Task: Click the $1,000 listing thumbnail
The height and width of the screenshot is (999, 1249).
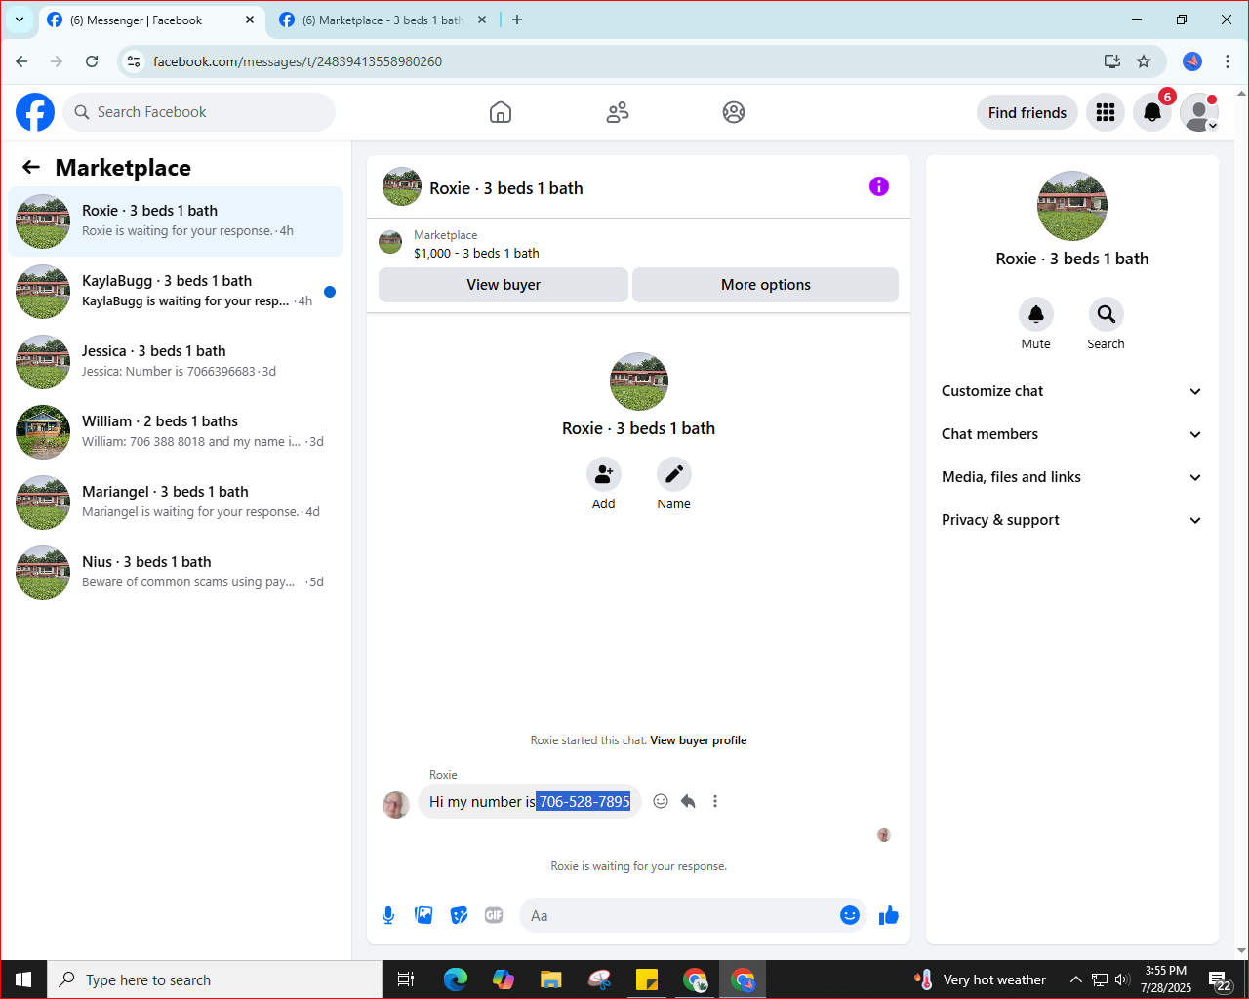Action: tap(390, 242)
